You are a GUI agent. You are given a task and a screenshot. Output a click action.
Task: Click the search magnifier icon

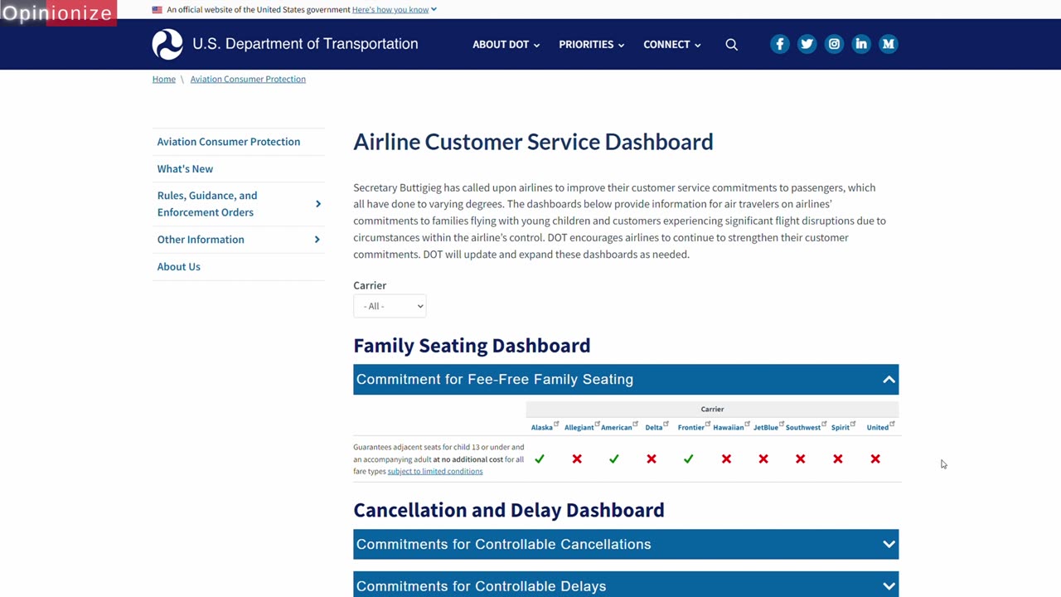[x=731, y=45]
